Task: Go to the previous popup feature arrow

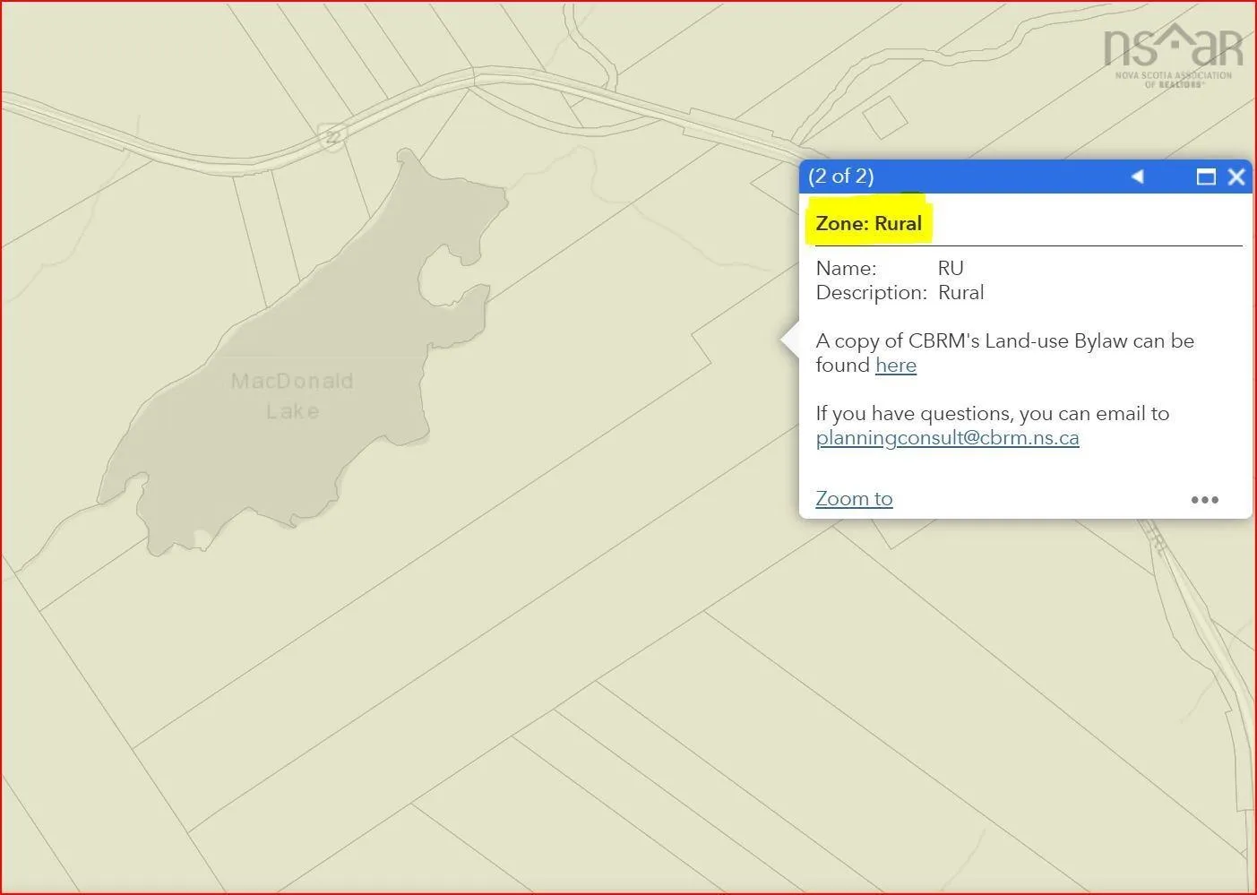Action: click(x=1137, y=176)
